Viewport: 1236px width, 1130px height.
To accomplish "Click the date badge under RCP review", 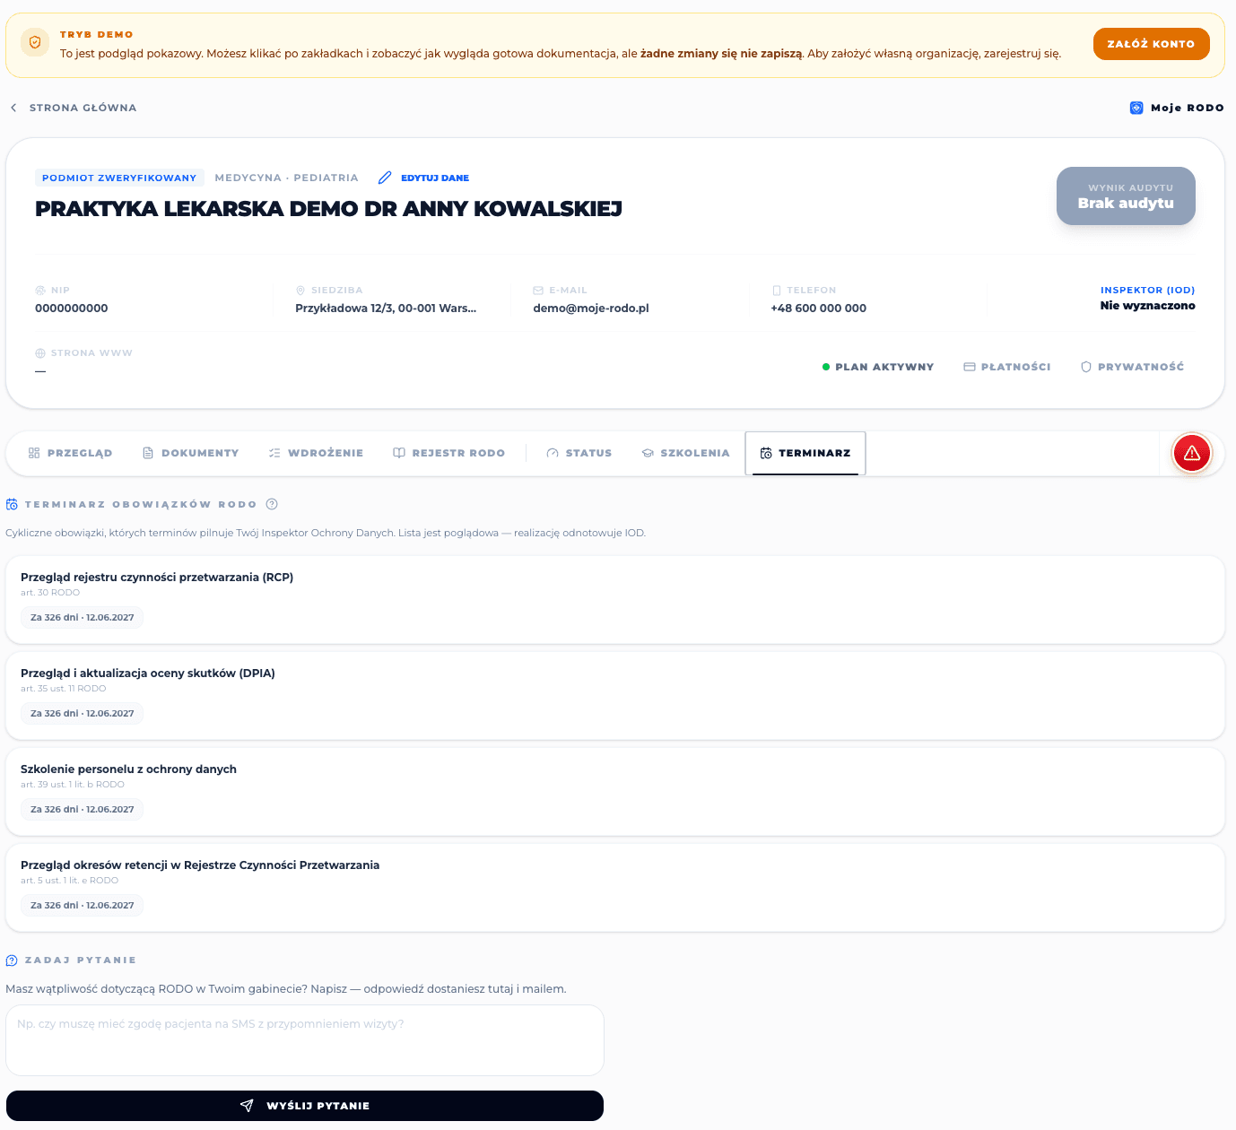I will (83, 617).
